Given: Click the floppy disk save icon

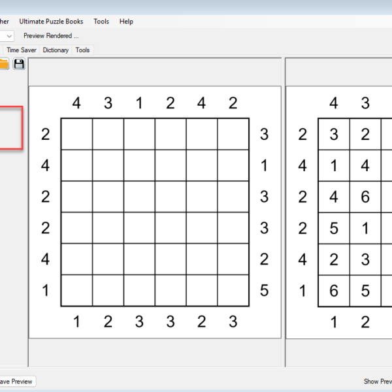Looking at the screenshot, I should tap(19, 63).
